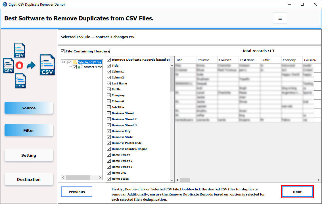This screenshot has width=322, height=204.
Task: Click the preview grid horizontal scrollbar thumb
Action: 185,180
